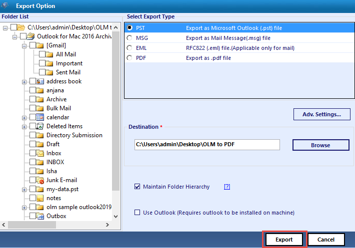Click the Outbox folder icon
The image size is (355, 248).
pyautogui.click(x=40, y=216)
